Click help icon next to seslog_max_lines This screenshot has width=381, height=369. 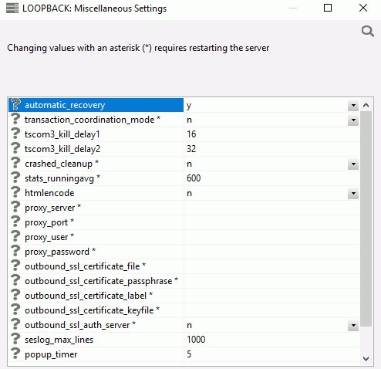(x=15, y=339)
